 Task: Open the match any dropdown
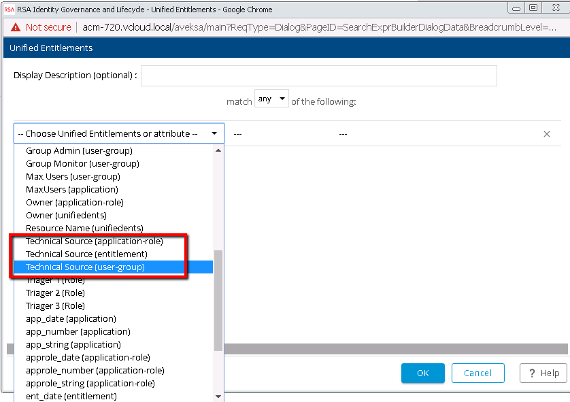tap(271, 99)
